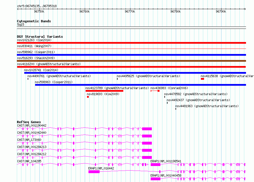The image size is (254, 182).
Task: Click the nsv1021263 (Coe2014) red variant bar
Action: point(131,43)
